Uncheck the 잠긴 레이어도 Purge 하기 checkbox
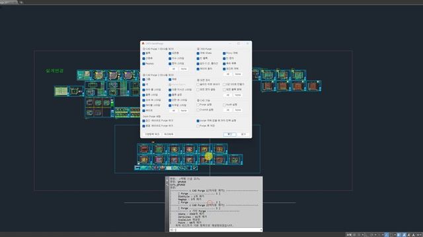The image size is (423, 237). [144, 121]
